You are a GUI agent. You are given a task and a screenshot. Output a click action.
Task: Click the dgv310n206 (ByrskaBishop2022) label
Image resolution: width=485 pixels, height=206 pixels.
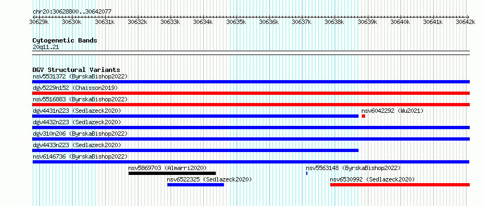(x=80, y=134)
